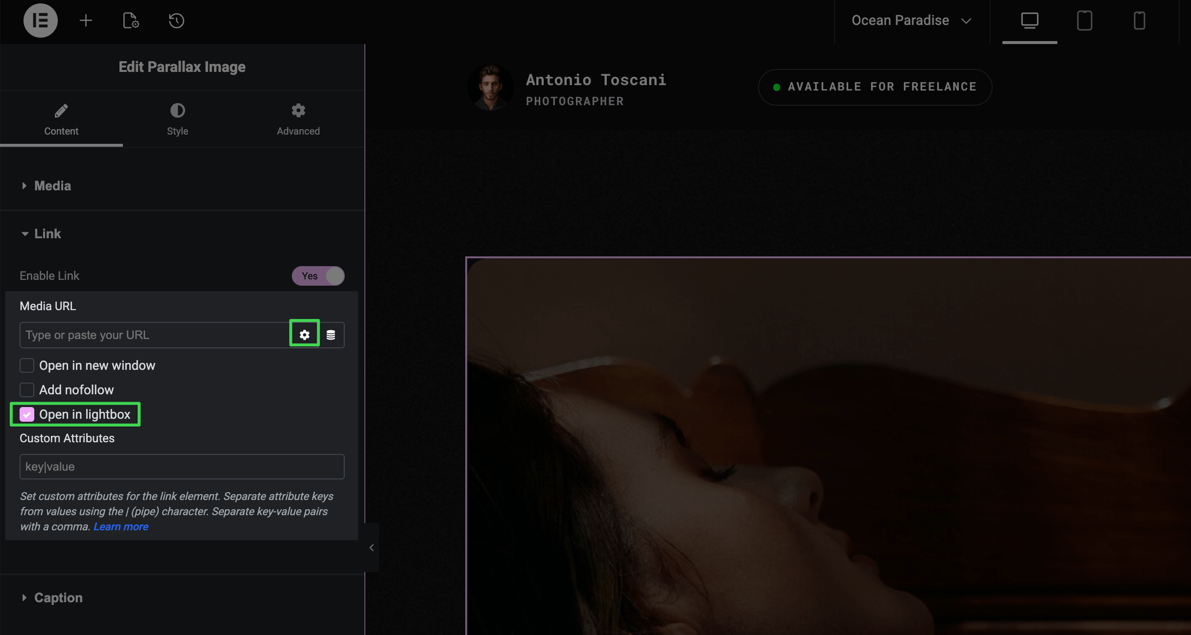This screenshot has height=635, width=1191.
Task: Switch to mobile phone preview mode
Action: click(x=1139, y=21)
